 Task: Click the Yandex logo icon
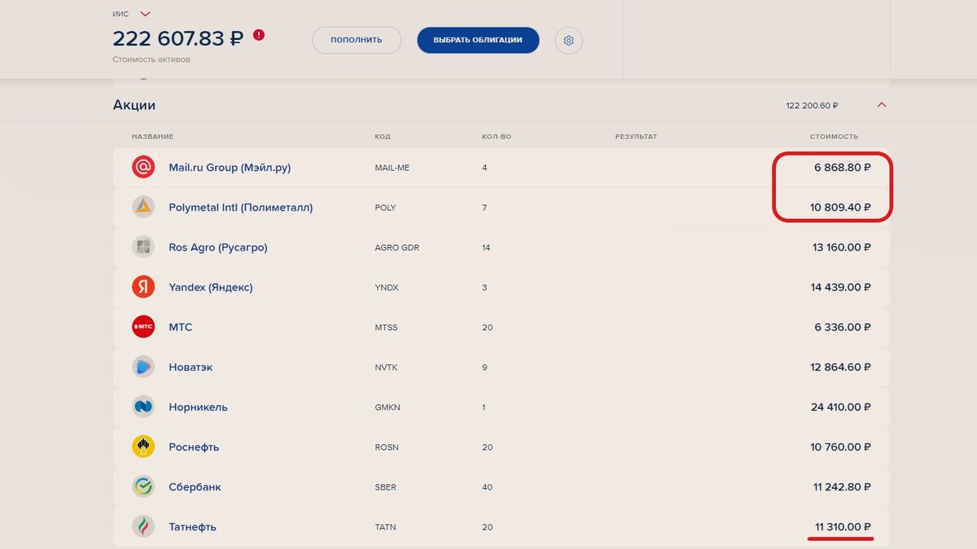(143, 287)
